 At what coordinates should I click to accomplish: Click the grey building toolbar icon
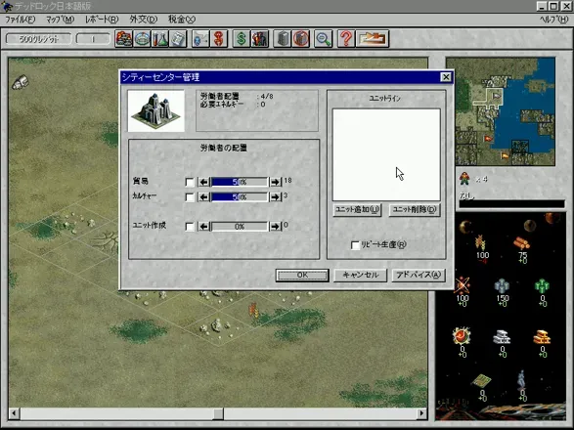pyautogui.click(x=283, y=38)
